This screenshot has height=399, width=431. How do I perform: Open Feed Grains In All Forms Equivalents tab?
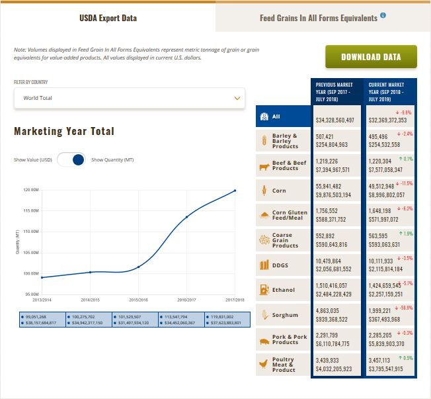pos(318,18)
